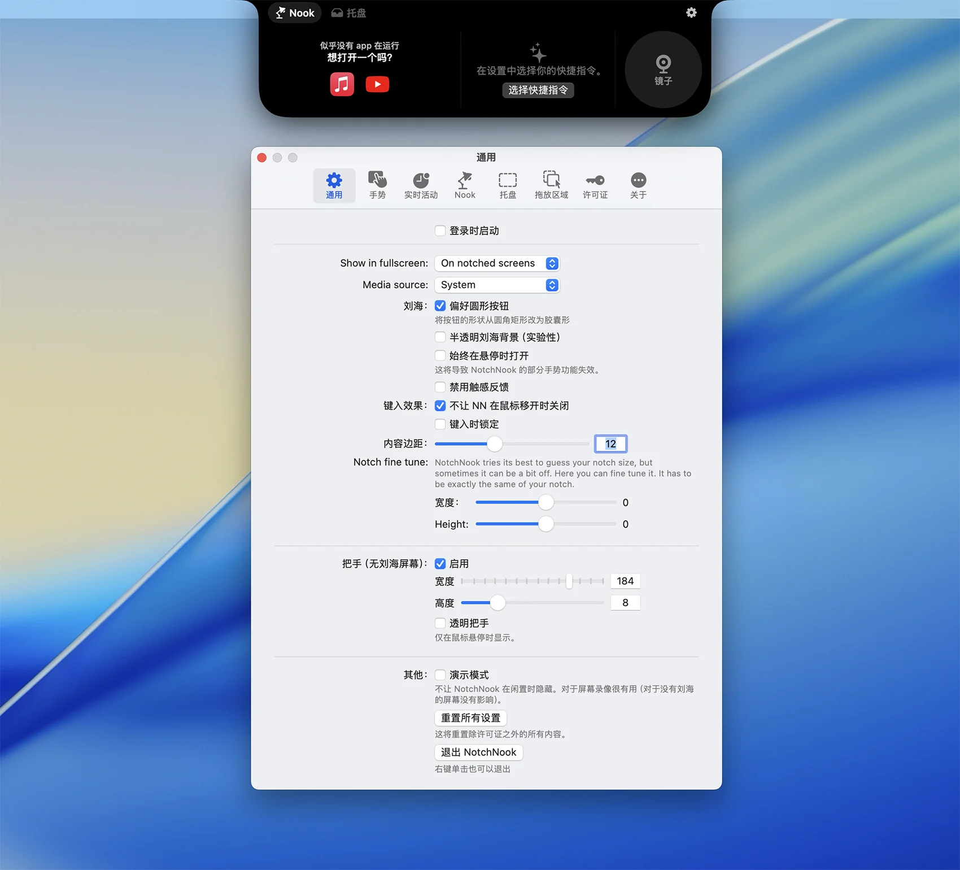960x870 pixels.
Task: Open the Show in fullscreen dropdown
Action: (x=497, y=263)
